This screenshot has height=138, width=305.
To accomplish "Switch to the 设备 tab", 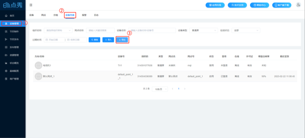I will click(32, 15).
